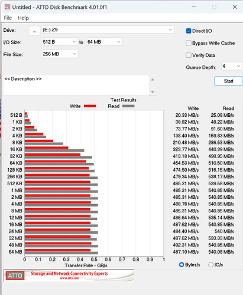Click the 535.14 MB/s read value
The width and height of the screenshot is (243, 295).
tap(221, 218)
